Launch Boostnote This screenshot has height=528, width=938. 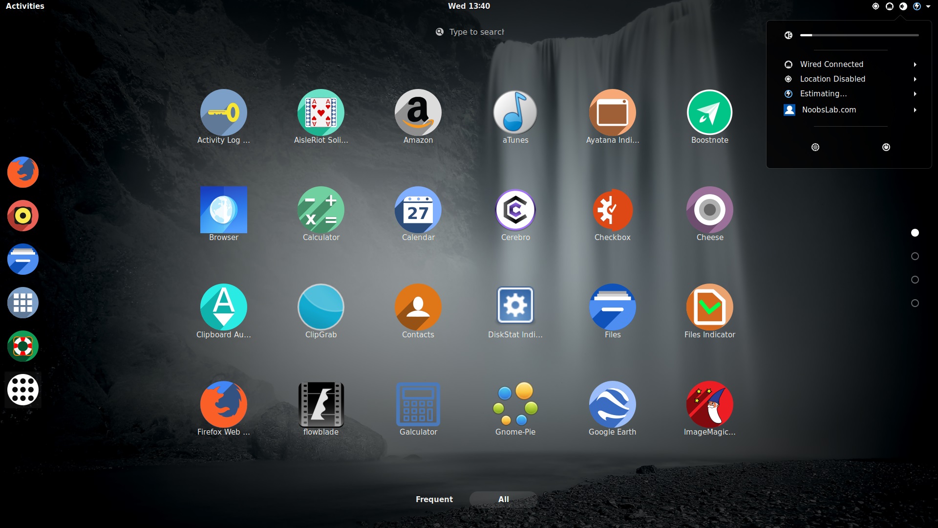tap(709, 117)
